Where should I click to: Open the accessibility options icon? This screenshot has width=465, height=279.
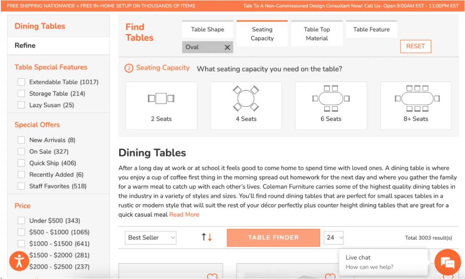19,261
